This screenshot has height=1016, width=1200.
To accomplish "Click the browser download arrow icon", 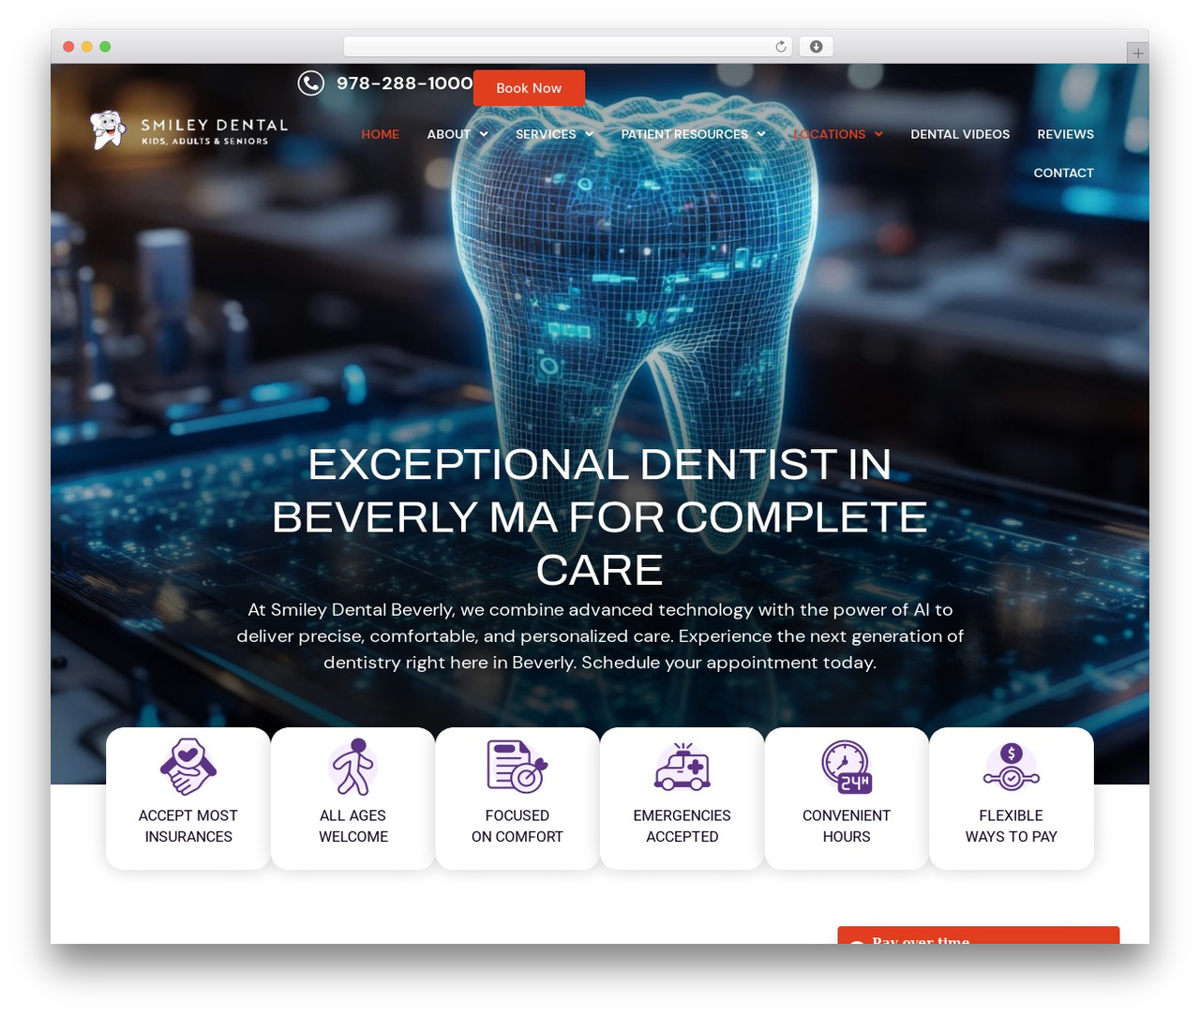I will click(x=817, y=46).
